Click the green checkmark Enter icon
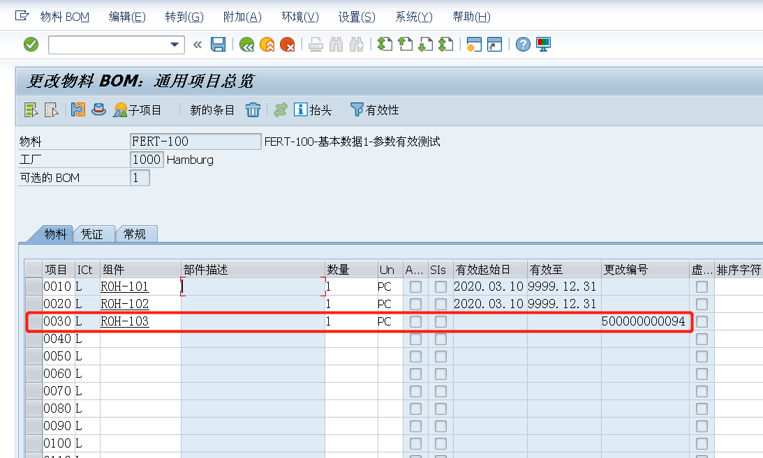This screenshot has height=458, width=763. pos(31,45)
